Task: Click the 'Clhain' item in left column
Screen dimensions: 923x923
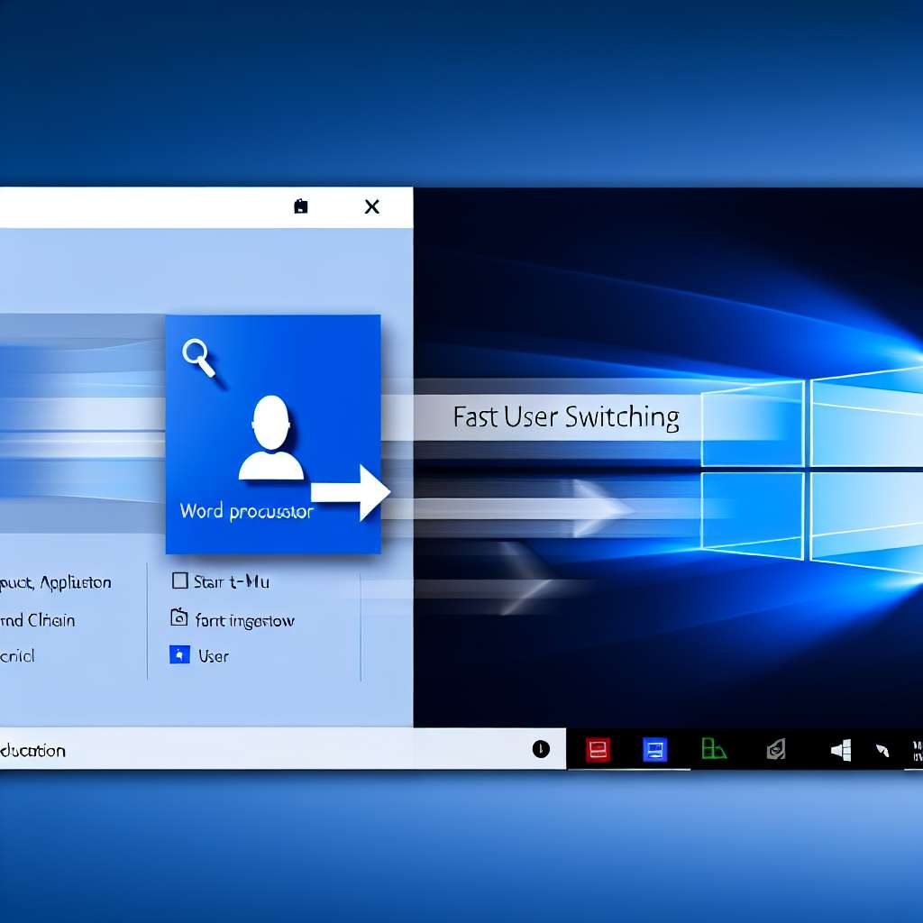Action: pyautogui.click(x=51, y=620)
